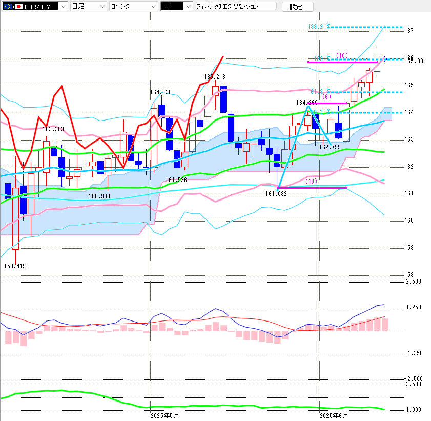Click the 165 price axis label
This screenshot has width=431, height=421.
(409, 85)
